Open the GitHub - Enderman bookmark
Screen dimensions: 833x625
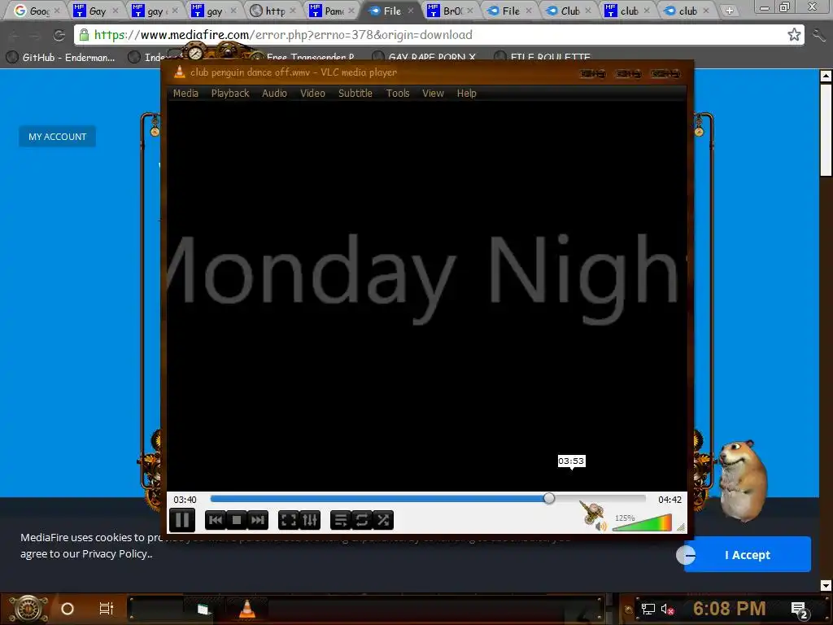pyautogui.click(x=61, y=58)
